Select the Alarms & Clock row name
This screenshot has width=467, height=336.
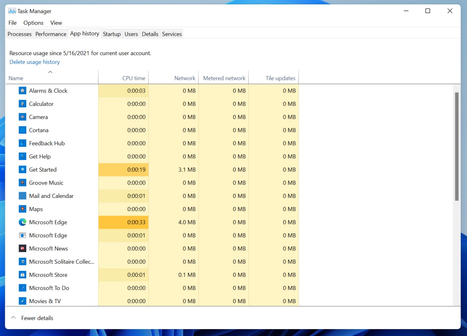(48, 91)
